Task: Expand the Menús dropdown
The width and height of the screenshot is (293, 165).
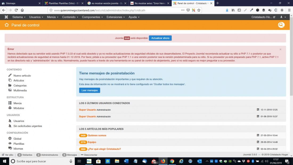Action: [x=52, y=17]
